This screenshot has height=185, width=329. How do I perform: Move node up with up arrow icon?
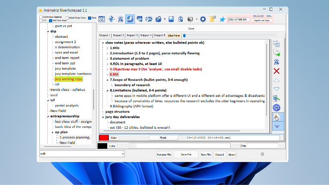pos(276,80)
